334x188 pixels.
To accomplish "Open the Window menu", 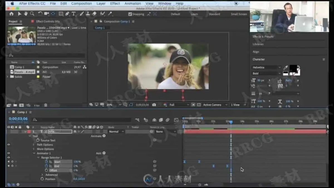I will [x=164, y=3].
